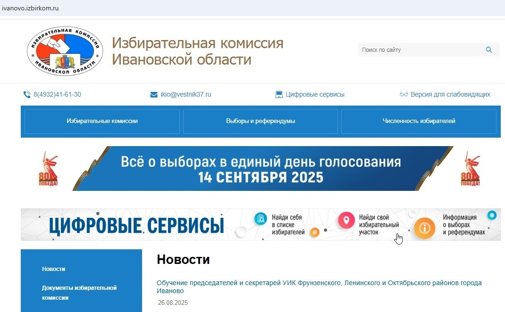Click the small globe icon in banner
The height and width of the screenshot is (312, 505).
(492, 215)
